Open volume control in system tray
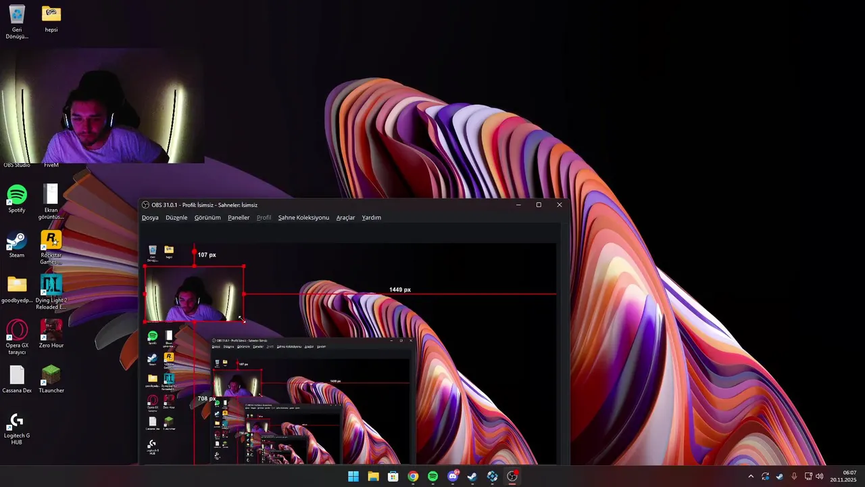865x487 pixels. coord(820,476)
